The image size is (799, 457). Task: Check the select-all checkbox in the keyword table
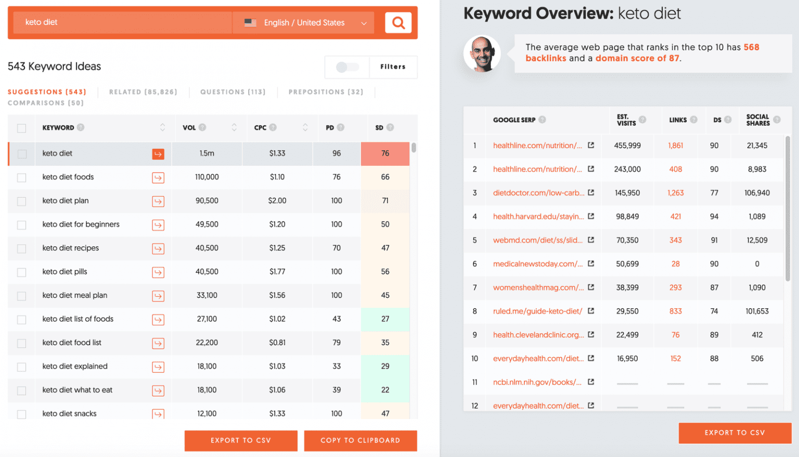21,127
